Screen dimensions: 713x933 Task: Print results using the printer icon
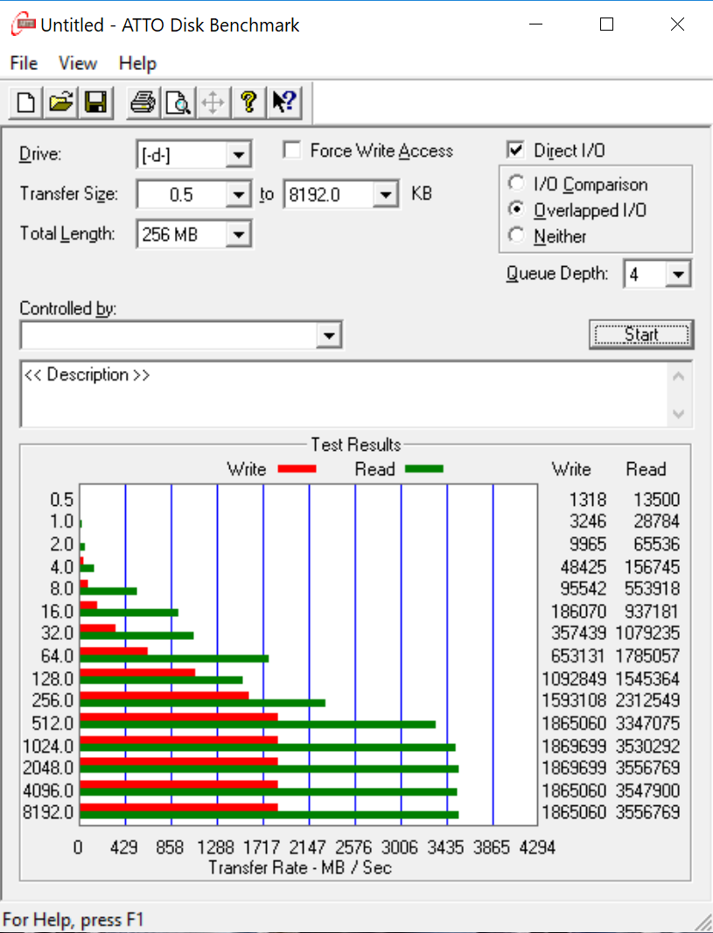[143, 102]
